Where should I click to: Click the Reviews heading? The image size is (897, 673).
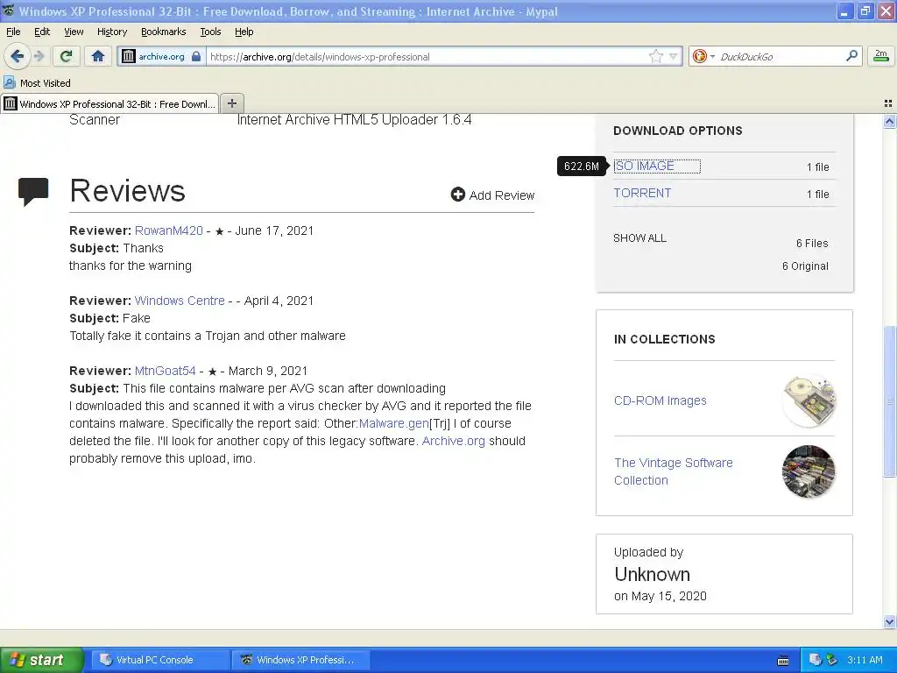pyautogui.click(x=128, y=190)
